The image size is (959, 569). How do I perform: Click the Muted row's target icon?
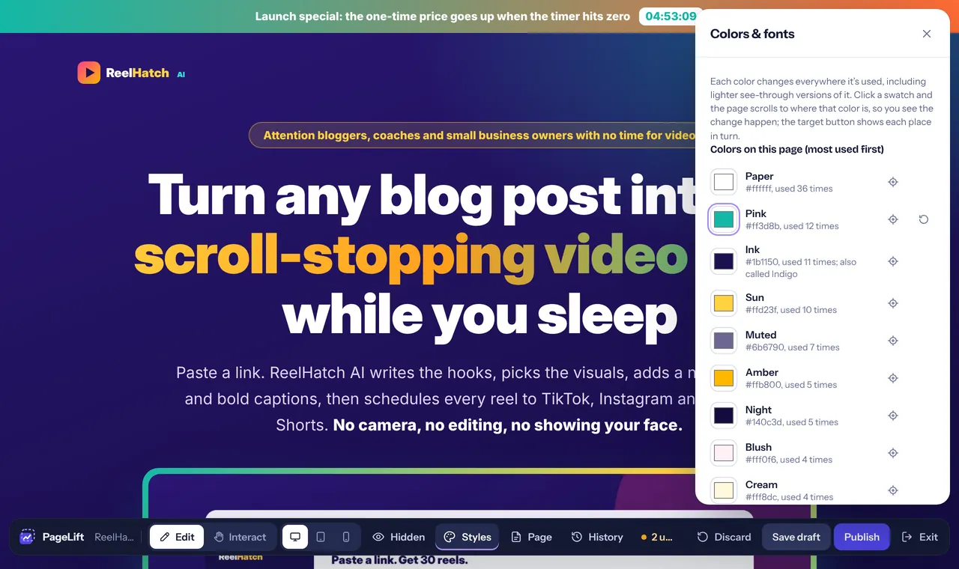893,341
